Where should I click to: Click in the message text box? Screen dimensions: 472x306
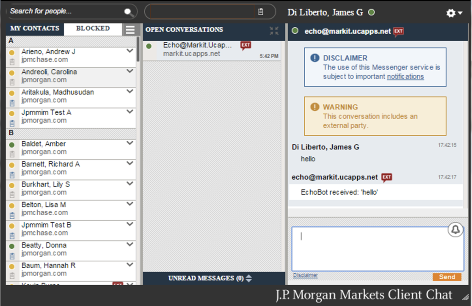click(x=378, y=249)
